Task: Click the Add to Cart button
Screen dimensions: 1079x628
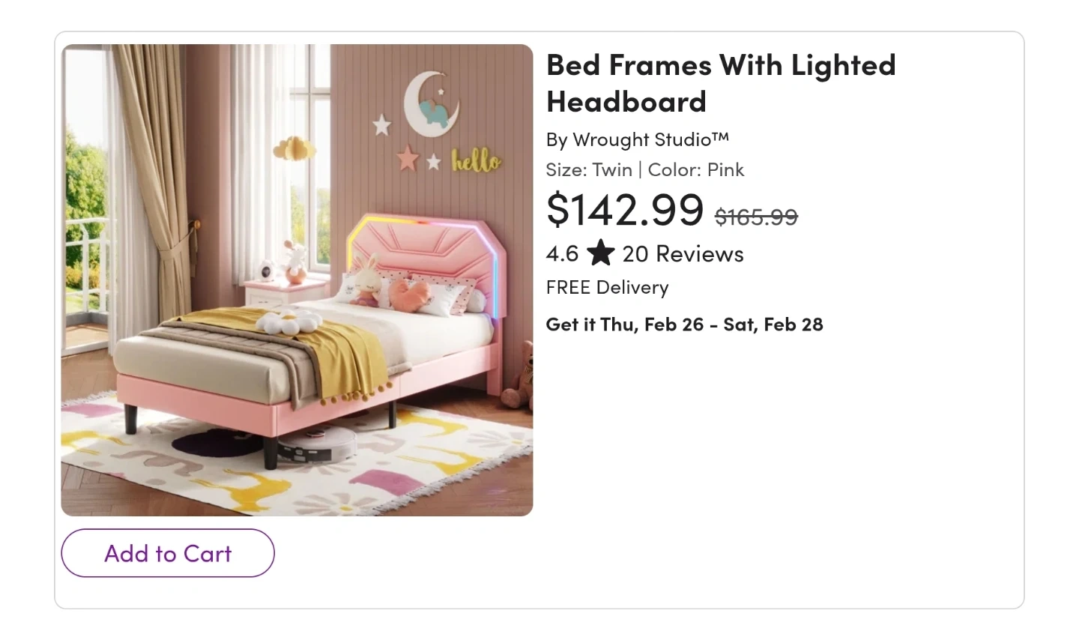Action: coord(168,553)
